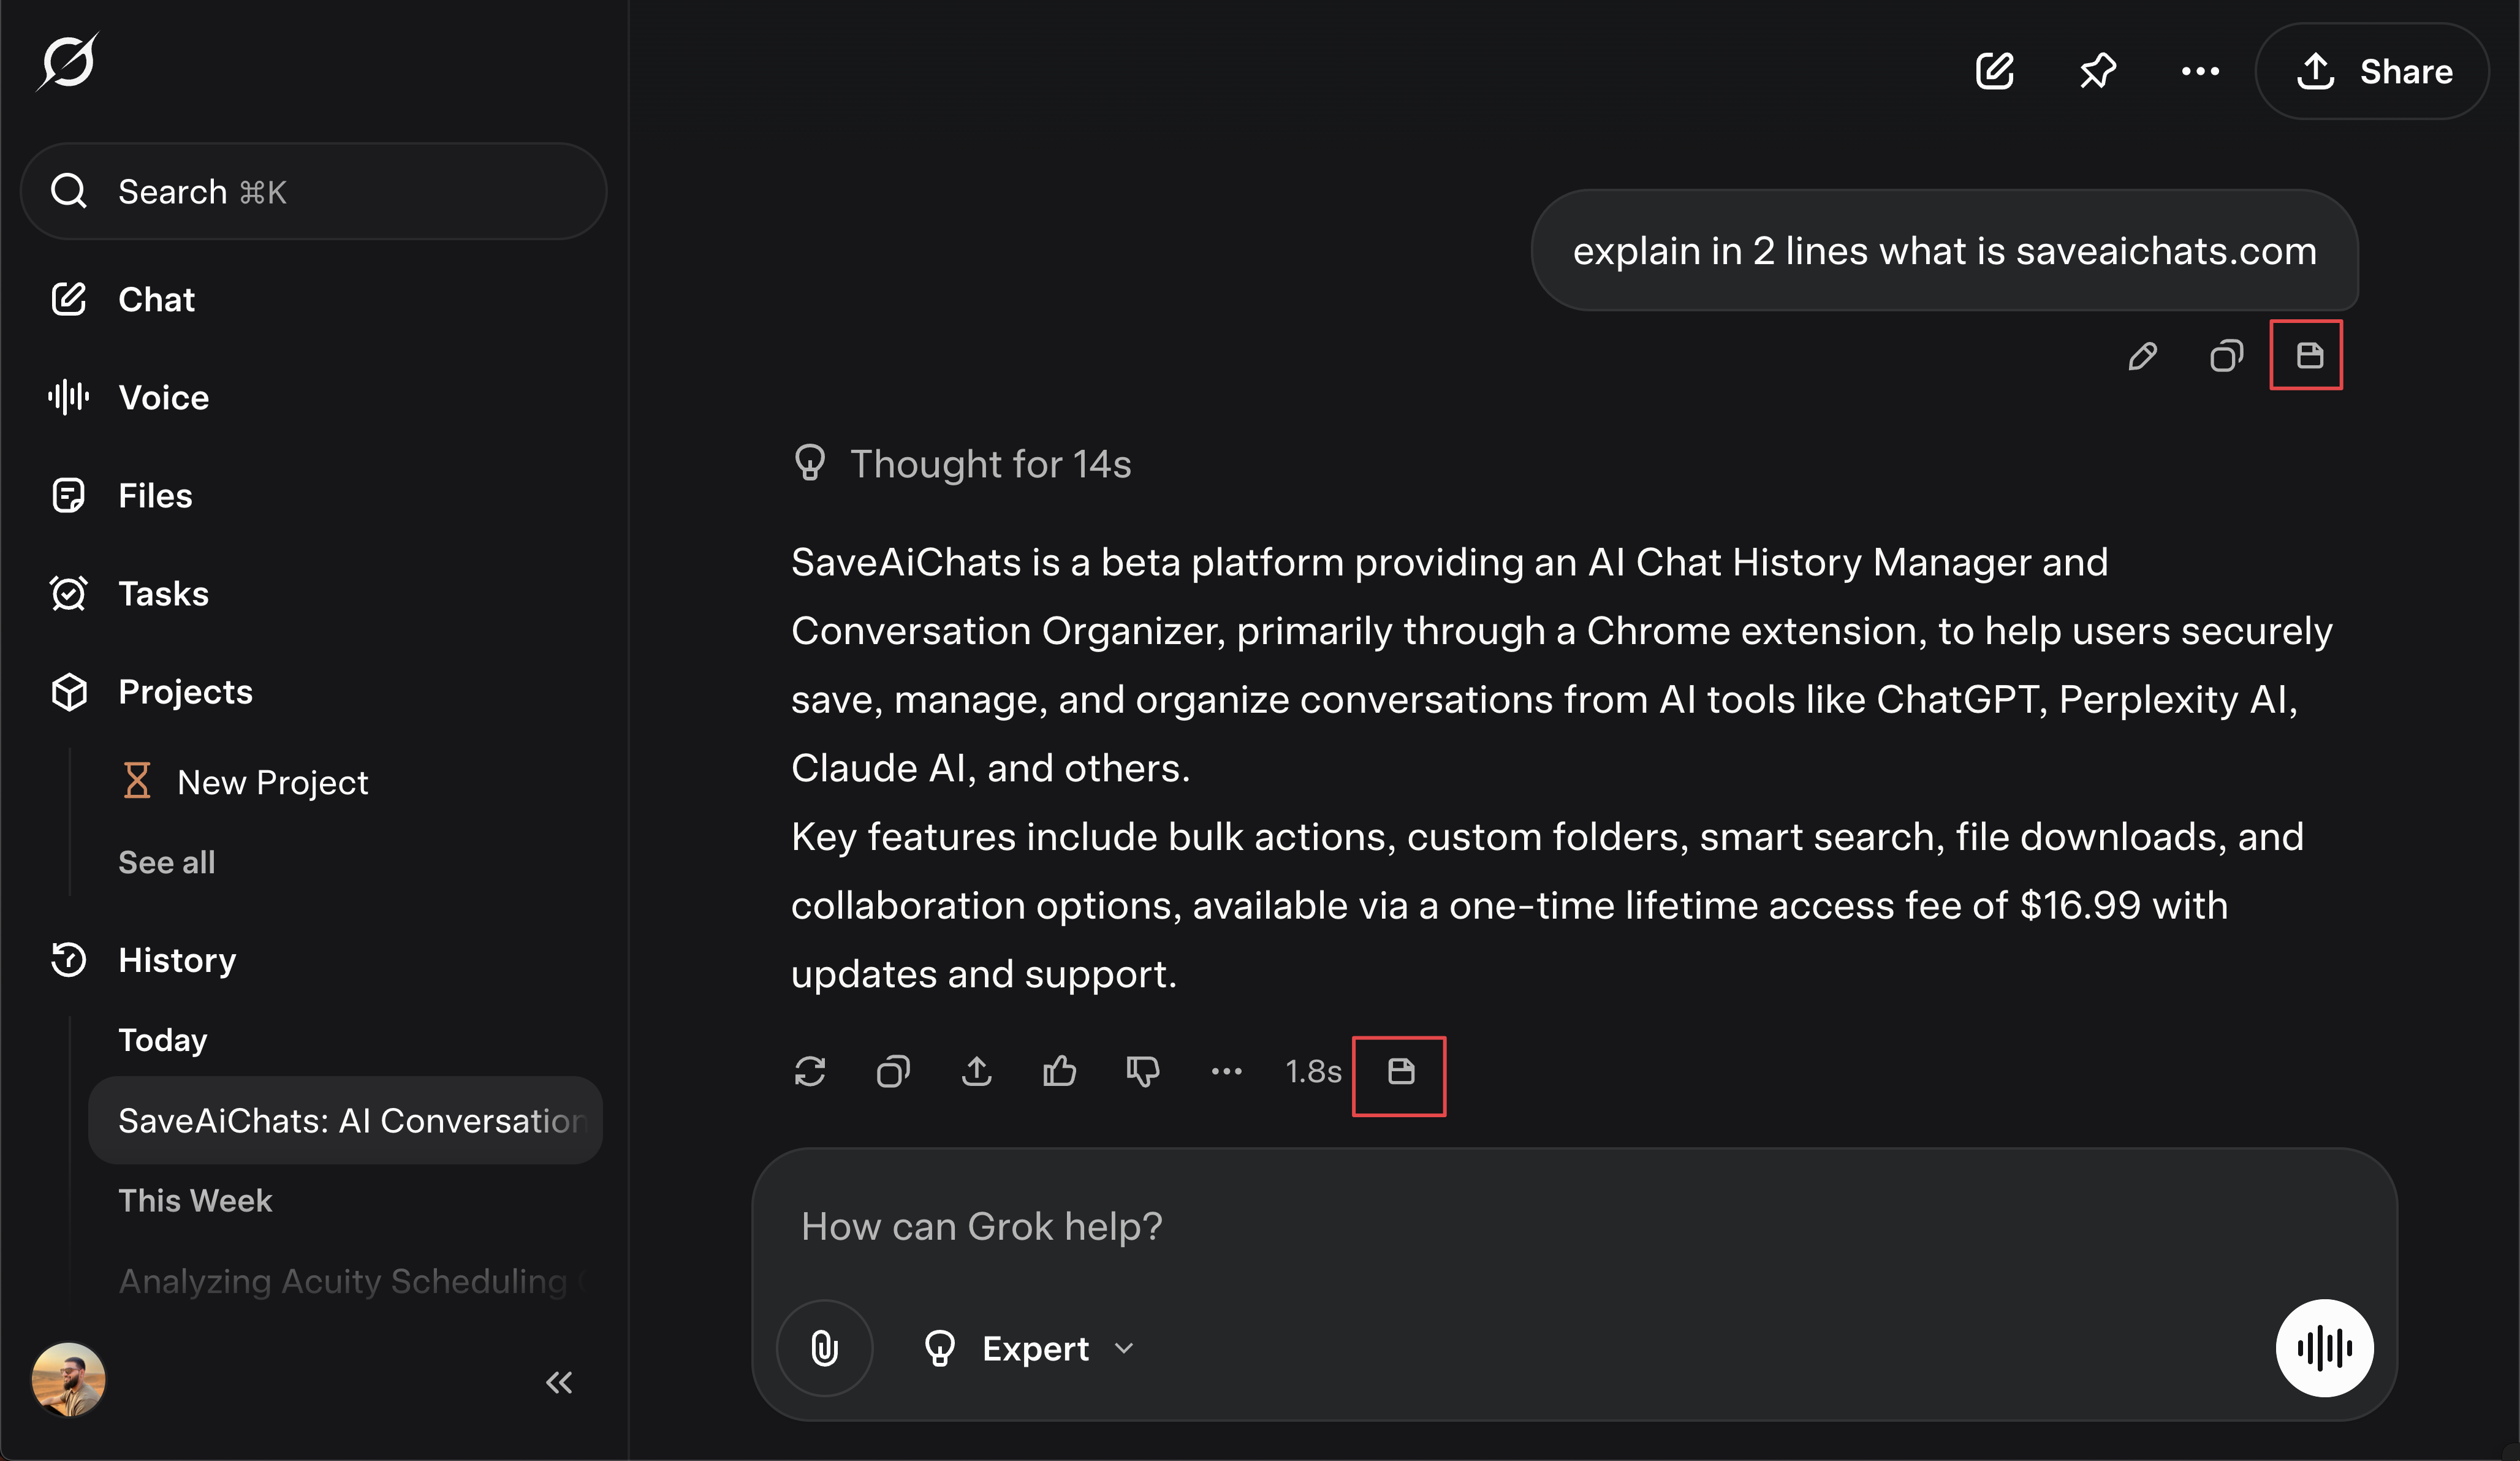This screenshot has height=1461, width=2520.
Task: Click the This Week label in History
Action: (194, 1200)
